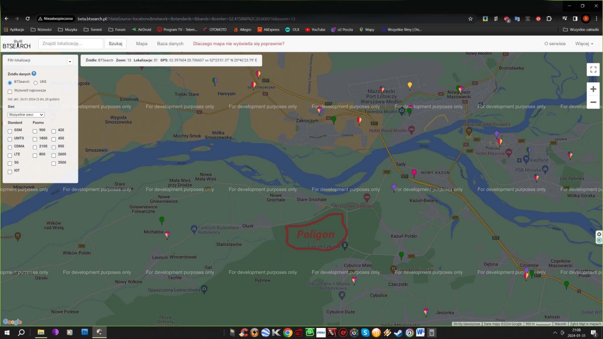603x339 pixels.
Task: Bookmark this page with the star icon
Action: [x=470, y=19]
